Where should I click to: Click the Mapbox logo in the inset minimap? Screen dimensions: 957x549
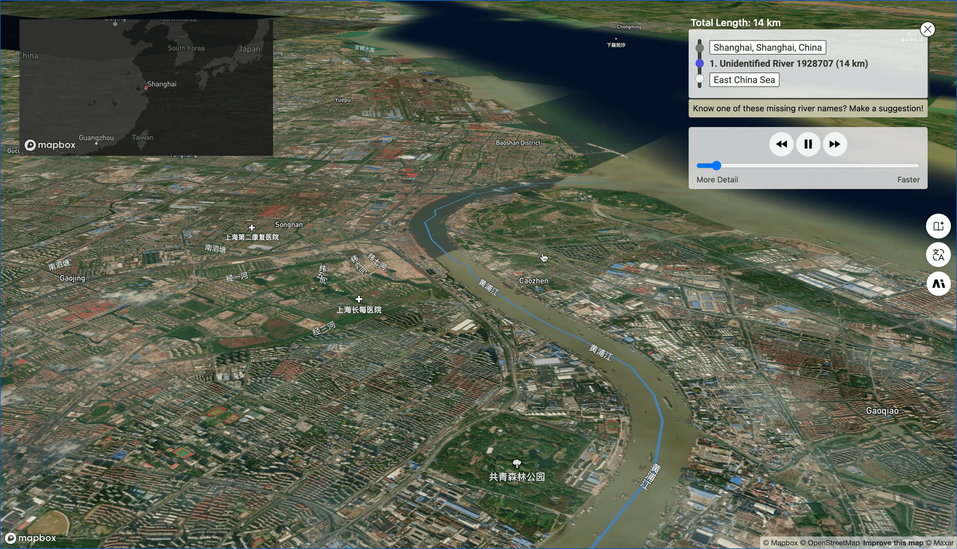click(50, 145)
